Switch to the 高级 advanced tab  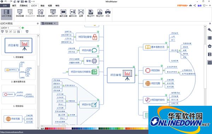pyautogui.click(x=42, y=6)
